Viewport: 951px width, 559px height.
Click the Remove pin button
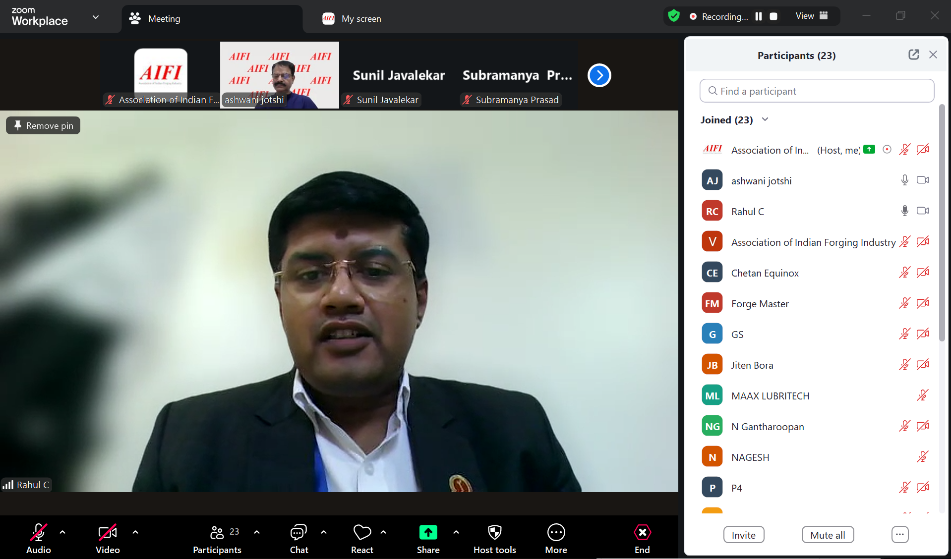click(x=44, y=126)
